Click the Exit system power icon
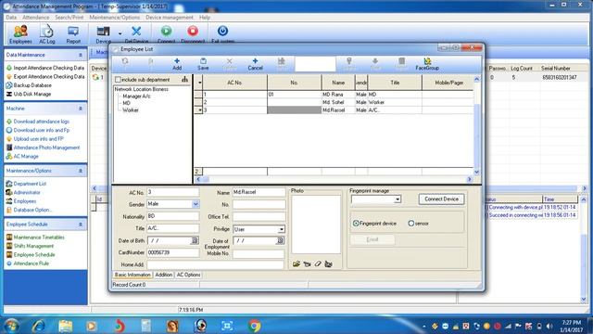Image resolution: width=593 pixels, height=334 pixels. [222, 31]
